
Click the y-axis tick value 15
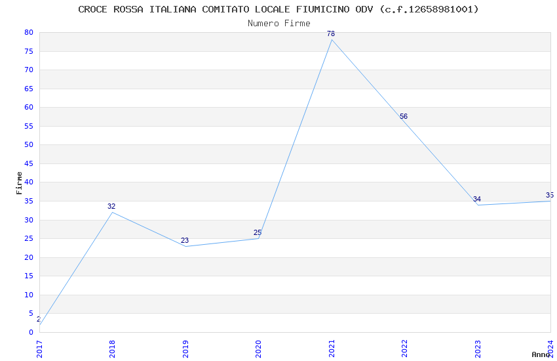(29, 276)
